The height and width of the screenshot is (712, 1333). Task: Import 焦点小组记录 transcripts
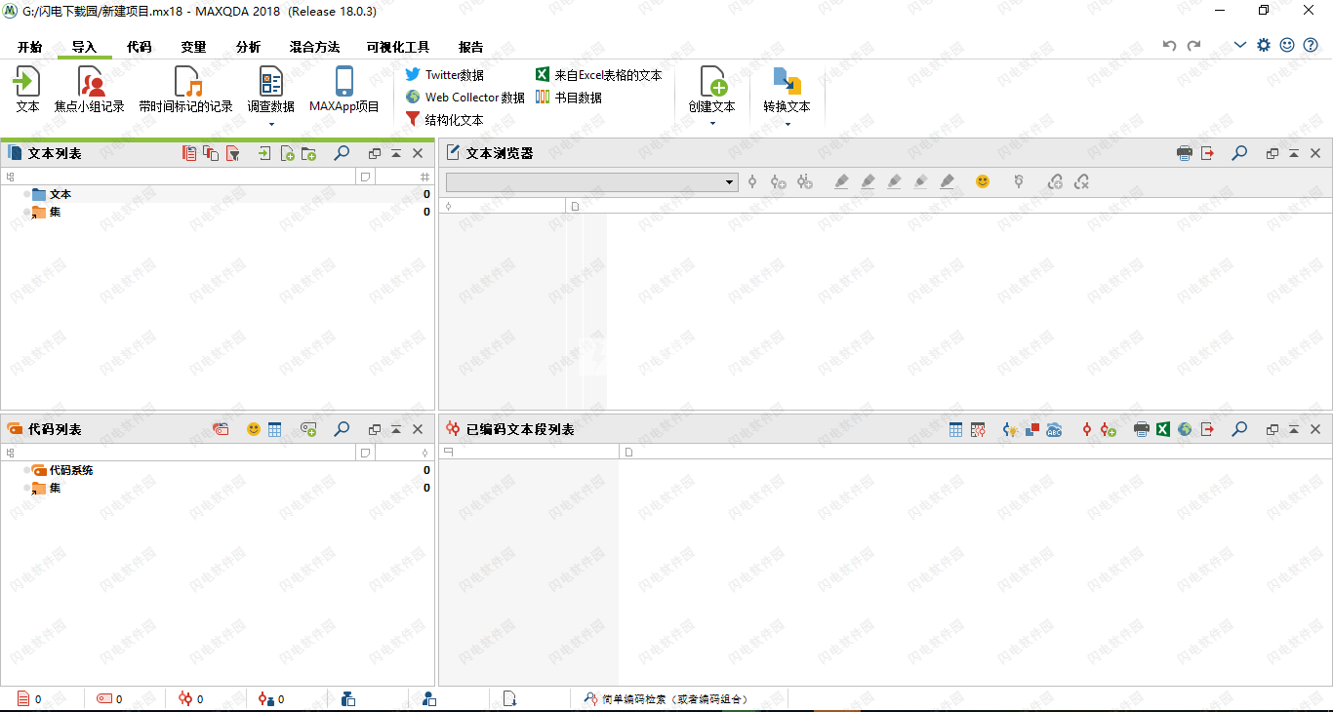tap(90, 90)
